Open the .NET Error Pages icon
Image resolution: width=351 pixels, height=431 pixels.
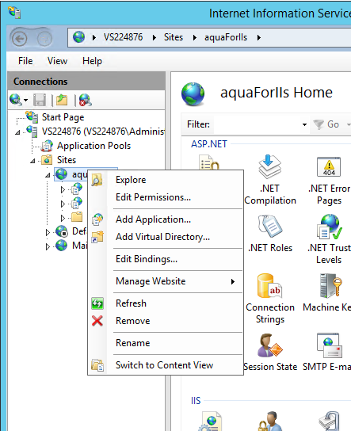click(329, 167)
